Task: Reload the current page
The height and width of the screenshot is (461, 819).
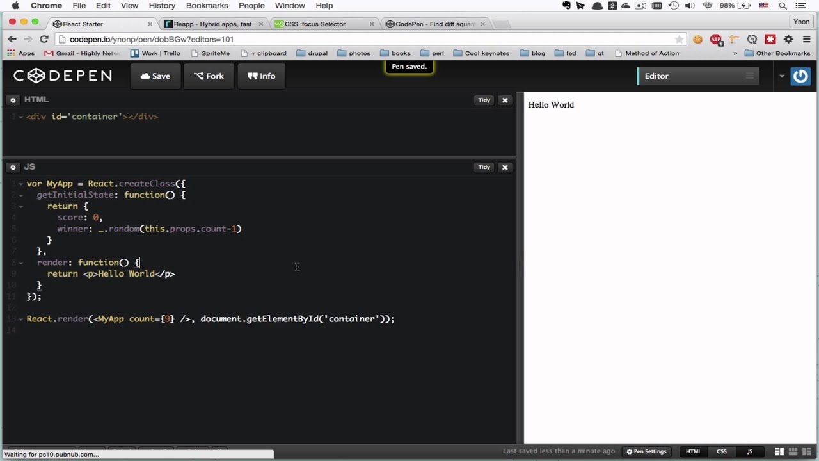Action: tap(44, 39)
